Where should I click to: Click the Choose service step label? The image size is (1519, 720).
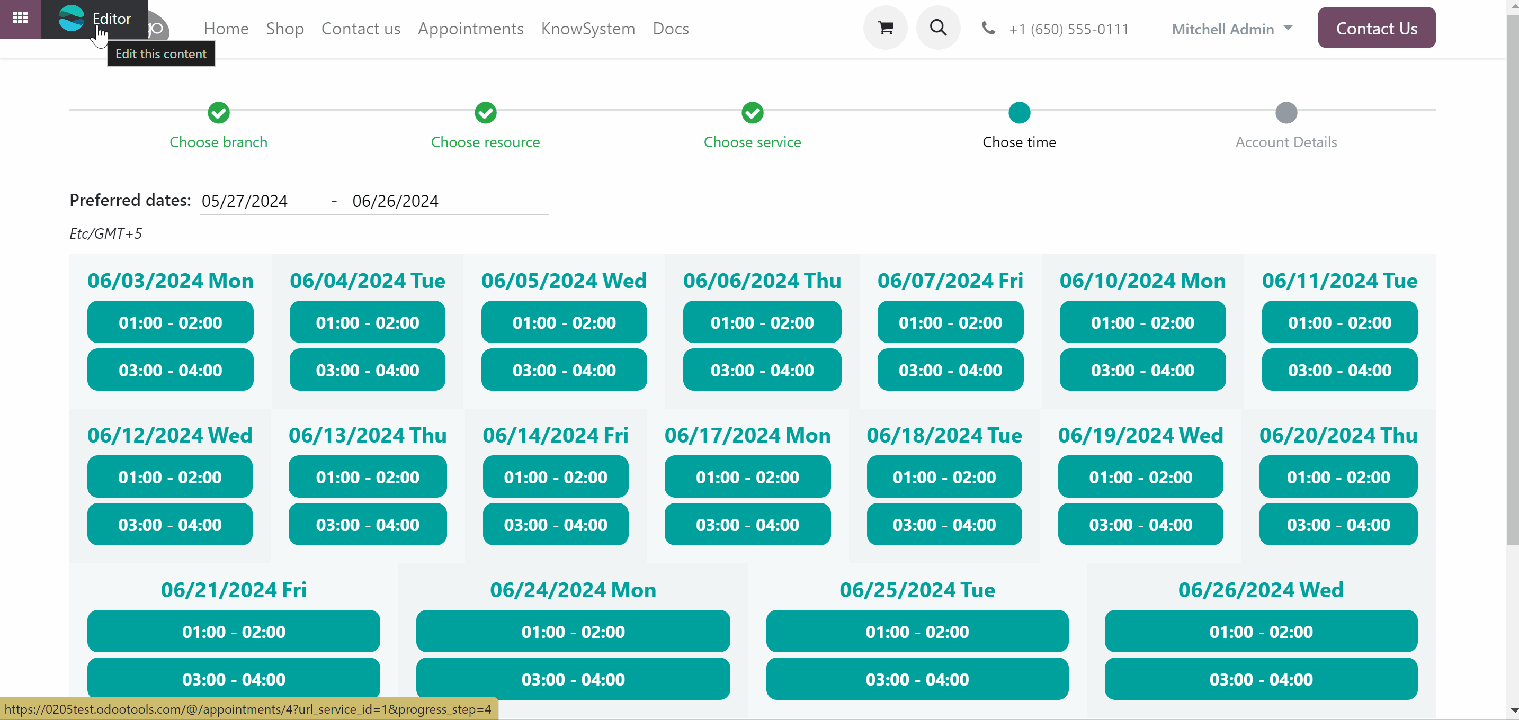coord(753,142)
